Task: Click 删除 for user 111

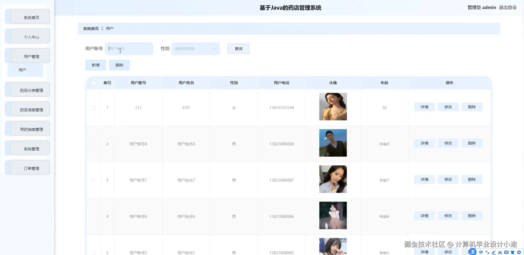Action: point(472,107)
